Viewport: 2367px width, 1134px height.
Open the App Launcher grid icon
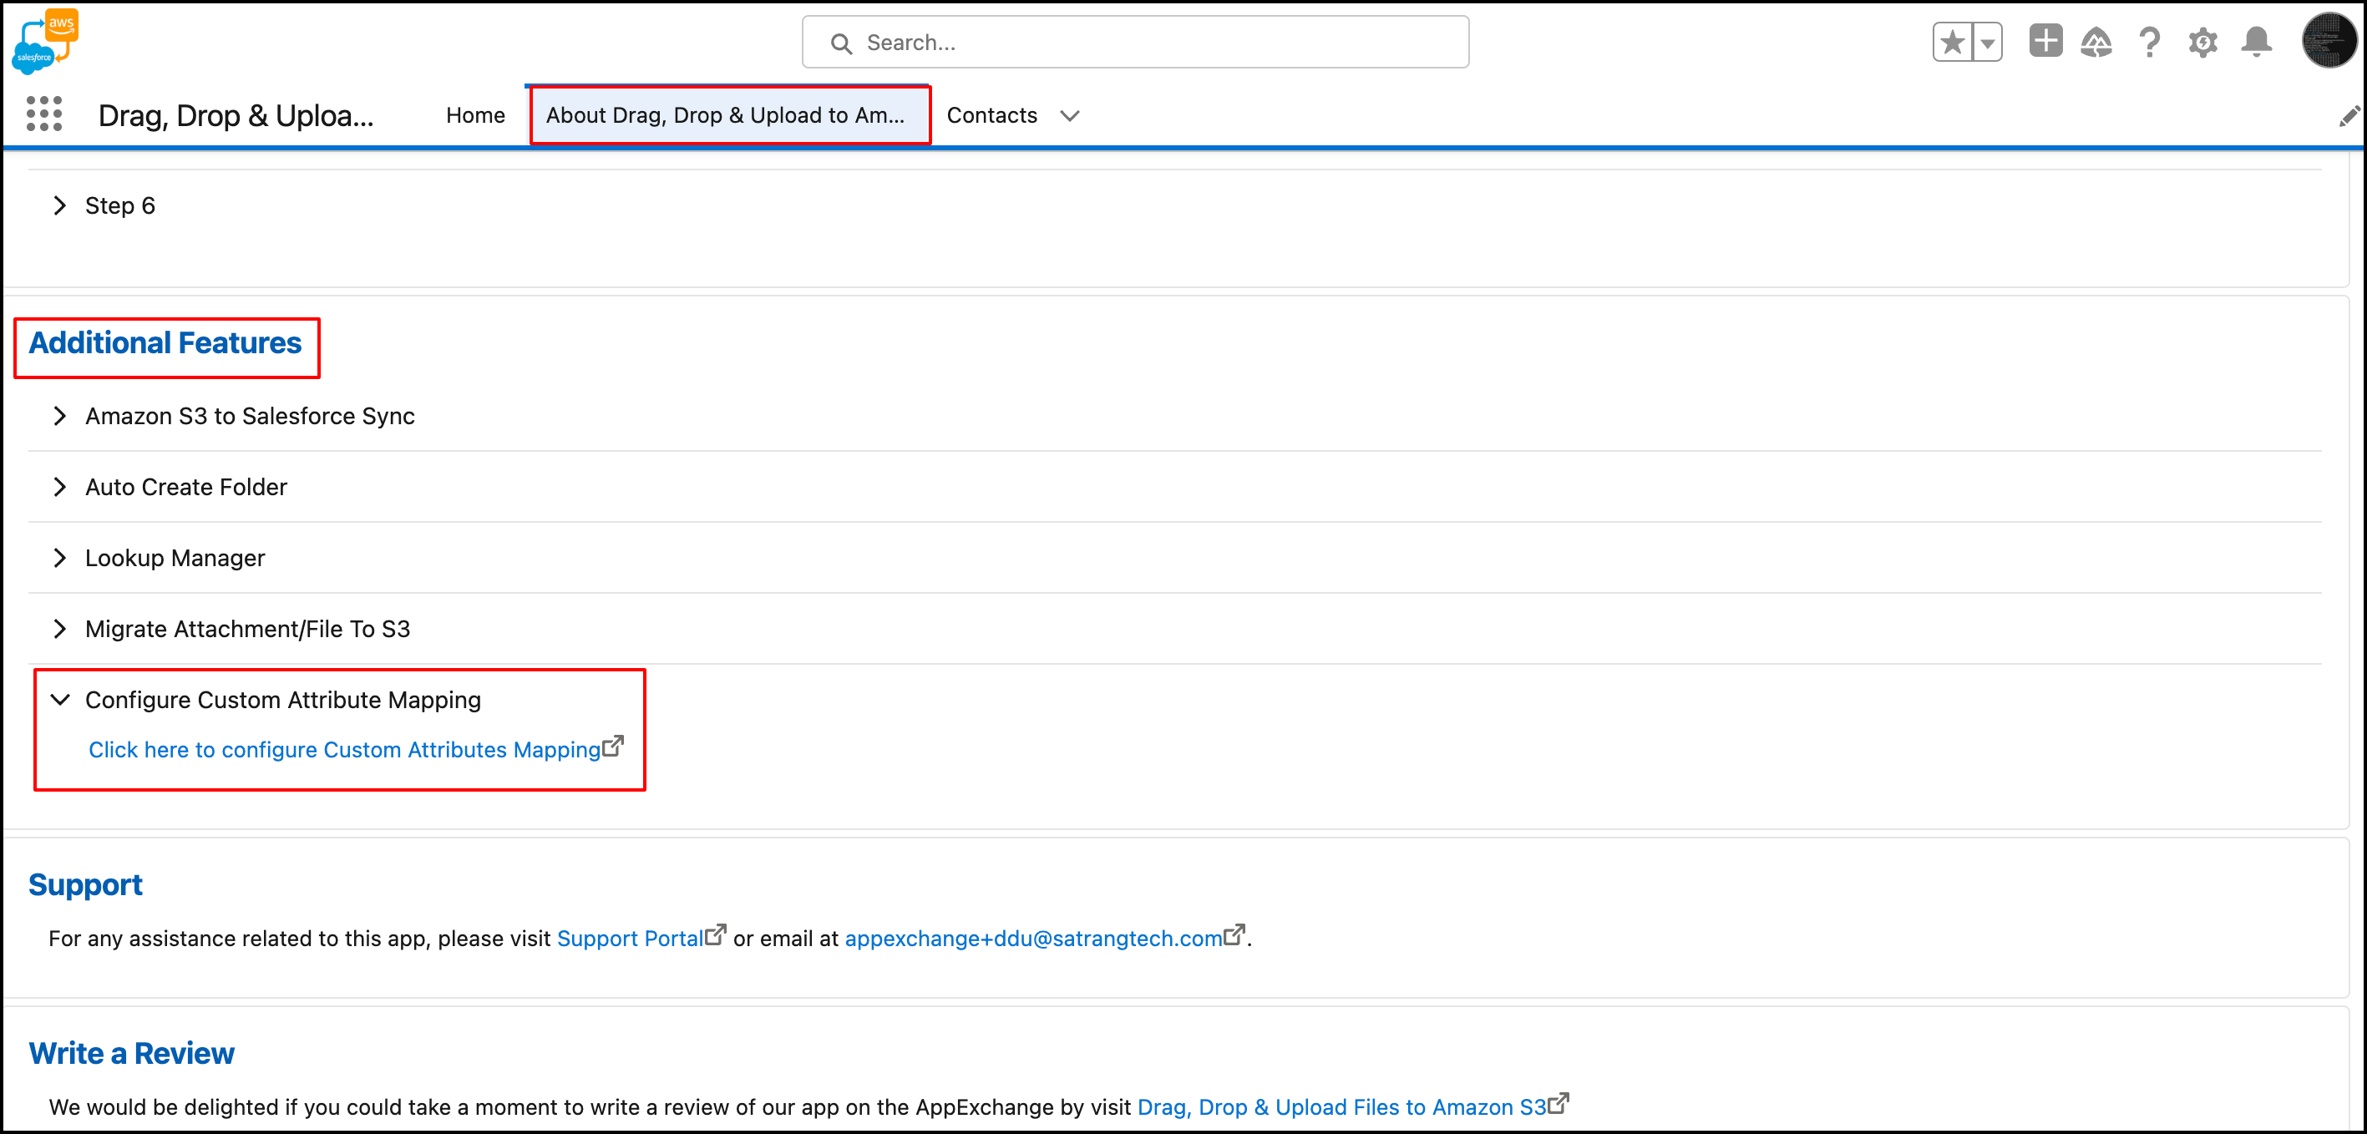44,115
